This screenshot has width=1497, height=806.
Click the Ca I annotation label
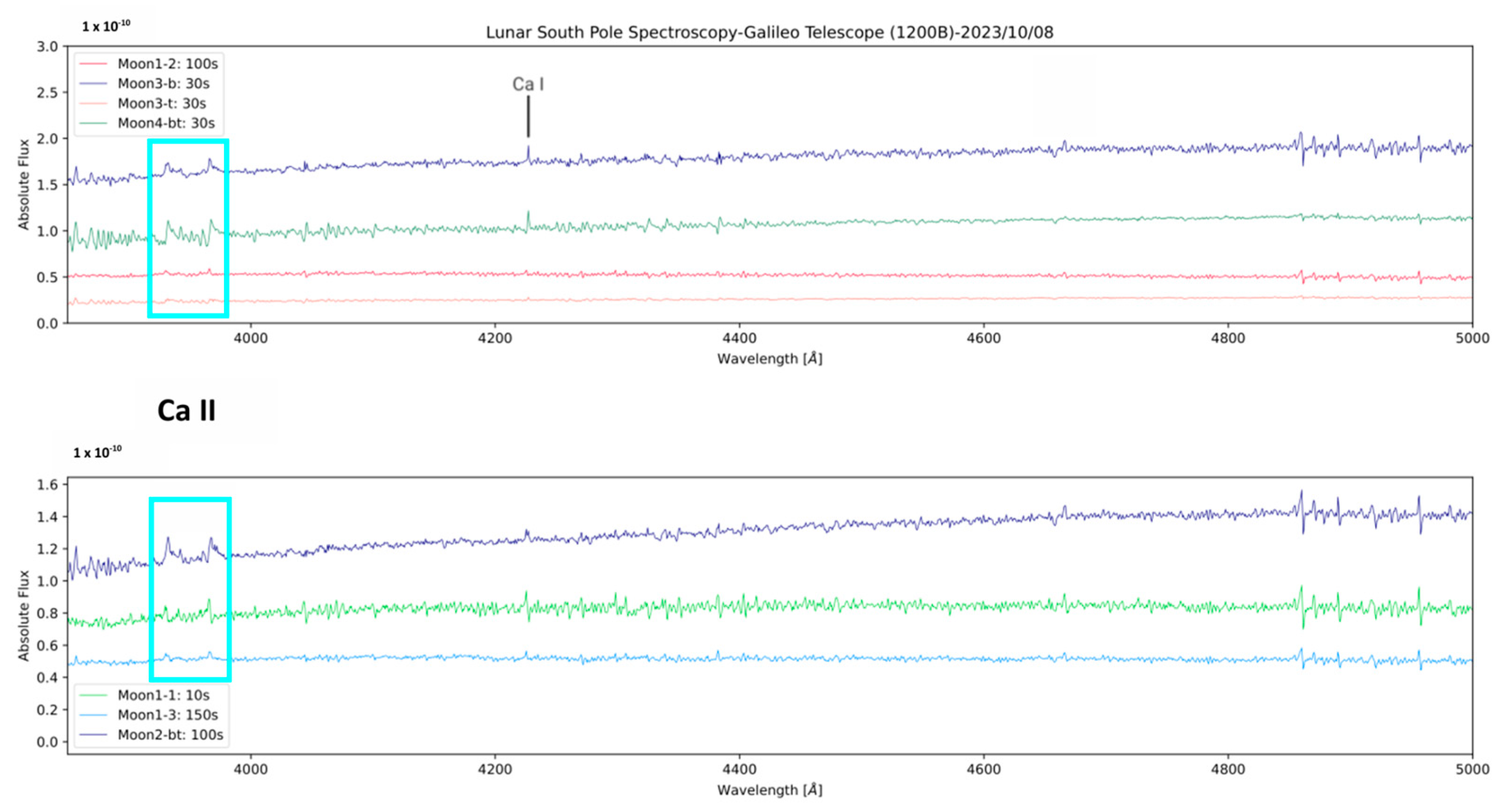528,84
